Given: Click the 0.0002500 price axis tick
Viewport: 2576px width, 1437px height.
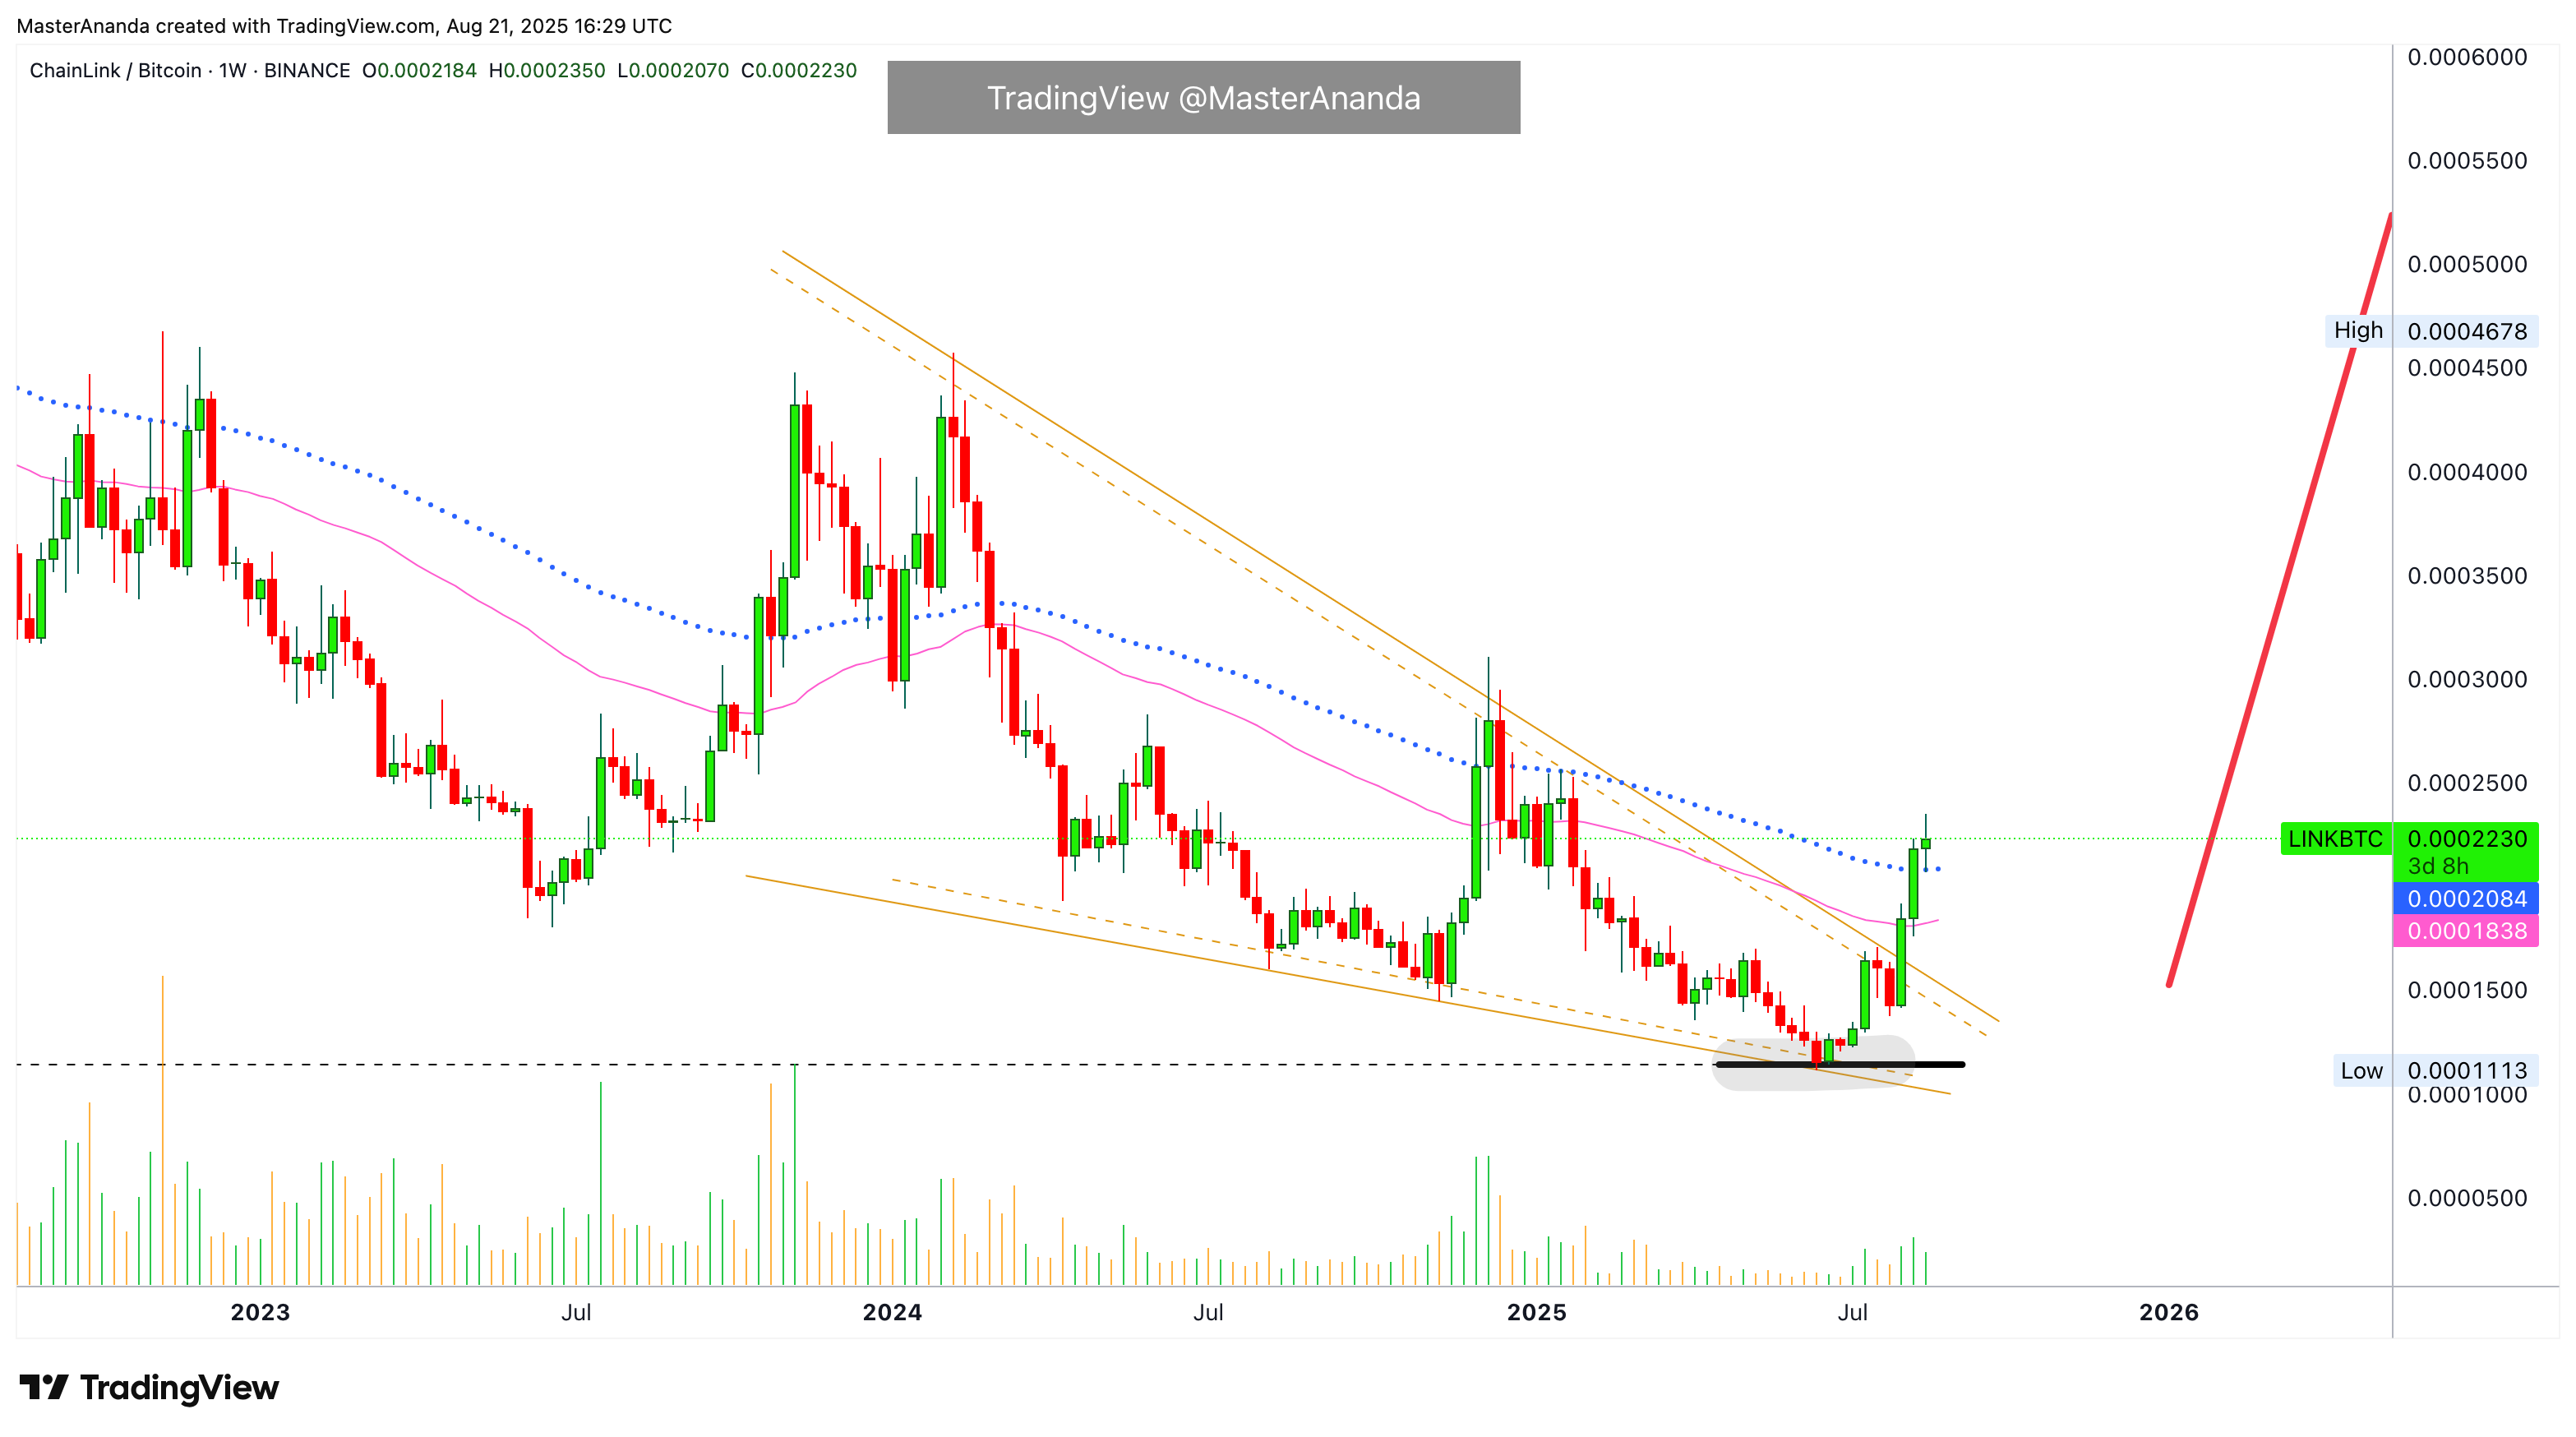Looking at the screenshot, I should [2467, 783].
